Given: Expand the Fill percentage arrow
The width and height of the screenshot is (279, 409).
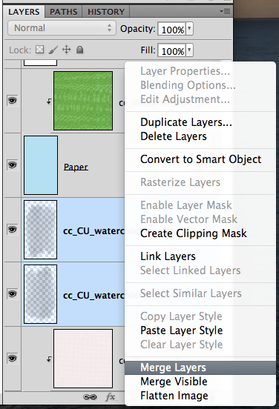Looking at the screenshot, I should coord(189,50).
